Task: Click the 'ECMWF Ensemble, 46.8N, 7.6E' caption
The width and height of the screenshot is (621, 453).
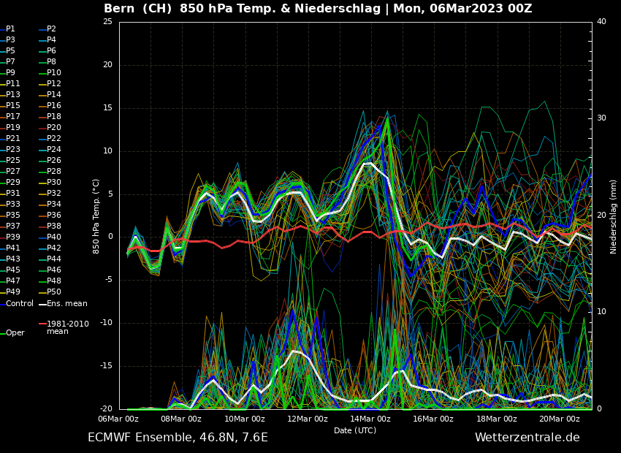Action: coord(178,438)
